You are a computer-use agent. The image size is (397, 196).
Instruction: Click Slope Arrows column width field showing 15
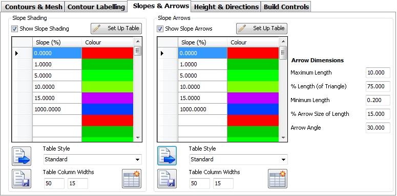[x=223, y=183]
